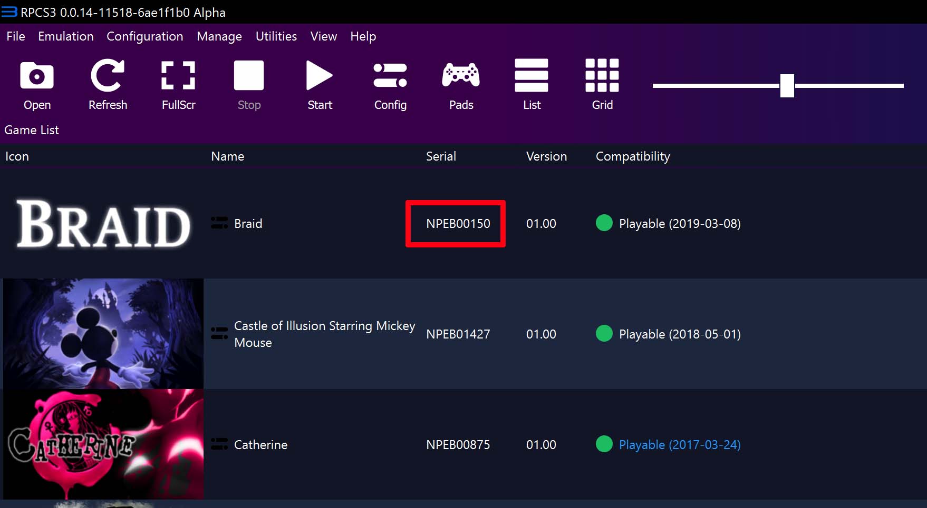Open the File menu

(x=16, y=36)
